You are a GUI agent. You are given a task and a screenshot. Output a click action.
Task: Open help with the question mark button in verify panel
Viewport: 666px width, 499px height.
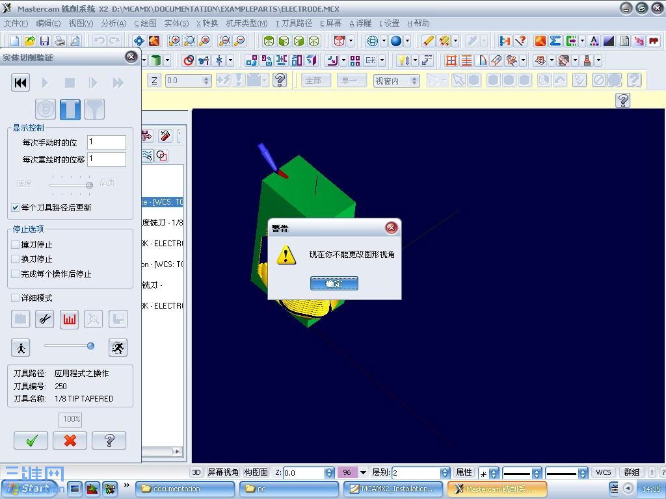coord(109,441)
